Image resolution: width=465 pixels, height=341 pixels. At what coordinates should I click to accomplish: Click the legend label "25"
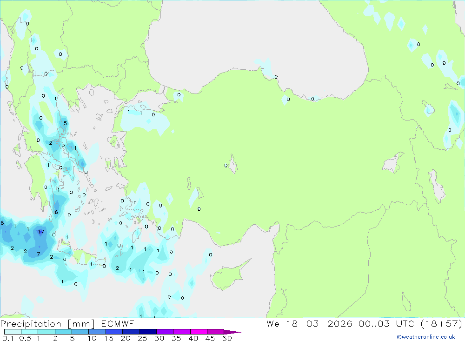coord(142,338)
